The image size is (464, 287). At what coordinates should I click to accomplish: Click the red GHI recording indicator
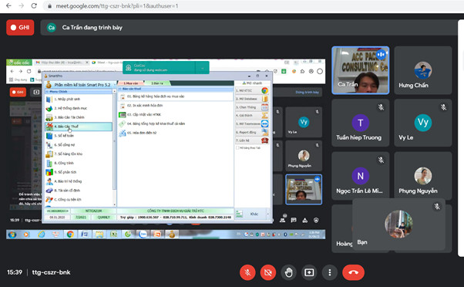coord(20,28)
